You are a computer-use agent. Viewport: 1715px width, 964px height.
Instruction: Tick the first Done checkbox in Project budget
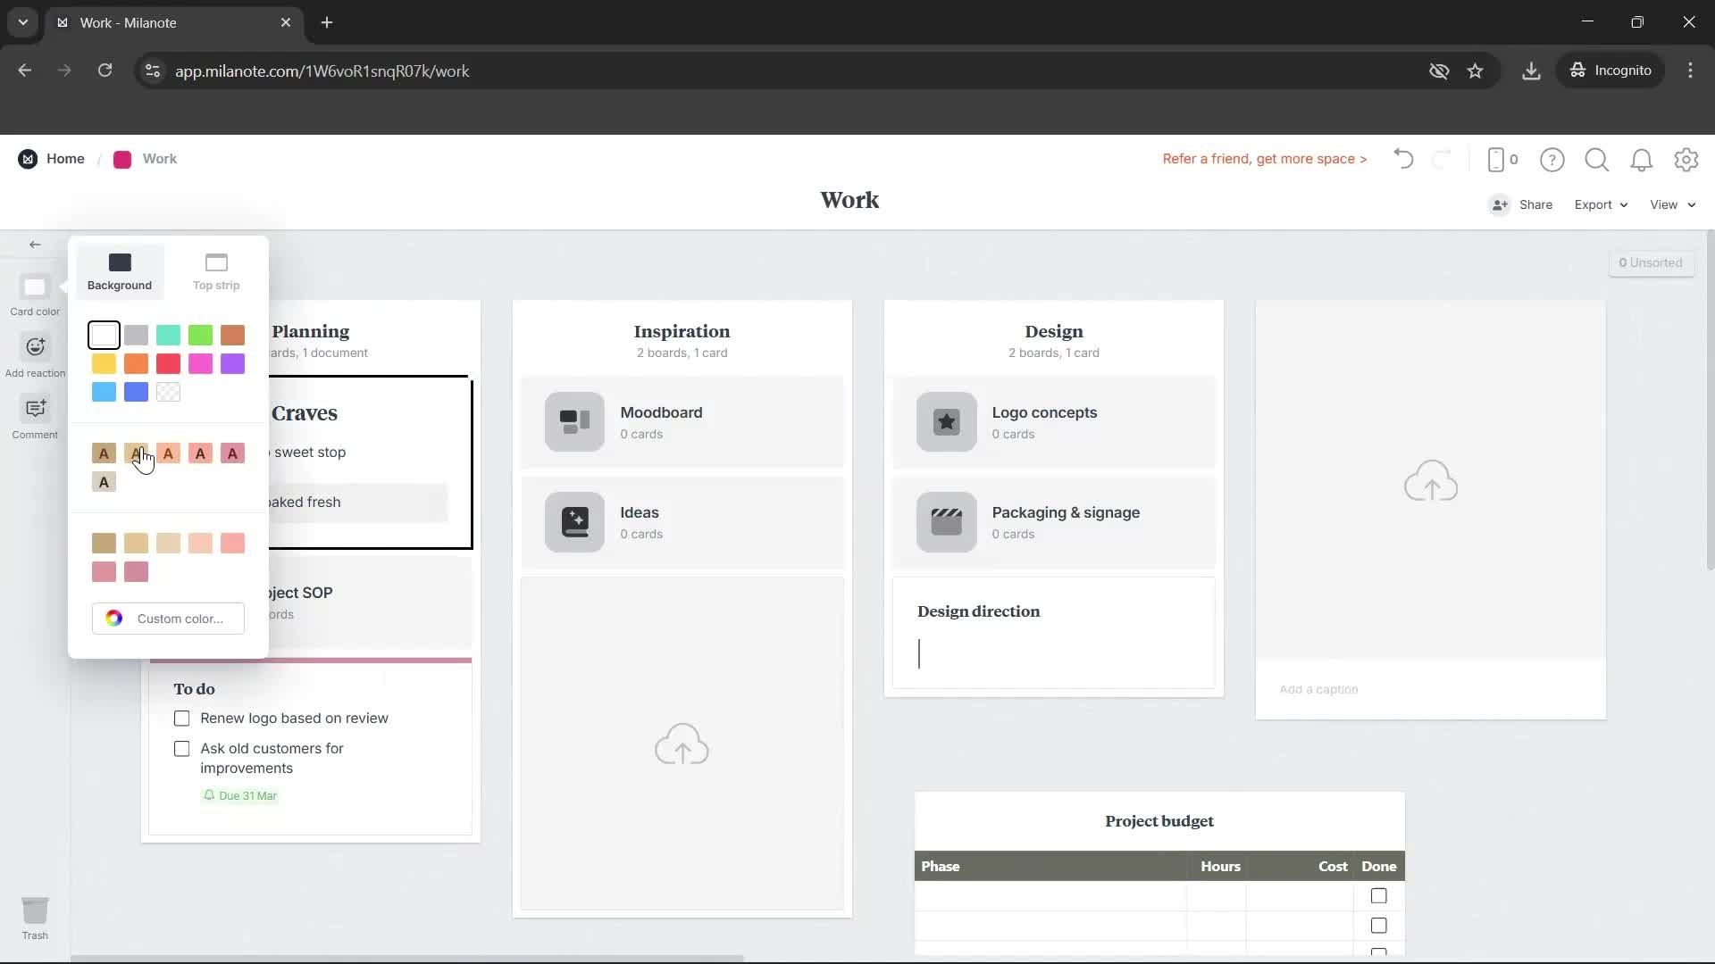coord(1378,896)
